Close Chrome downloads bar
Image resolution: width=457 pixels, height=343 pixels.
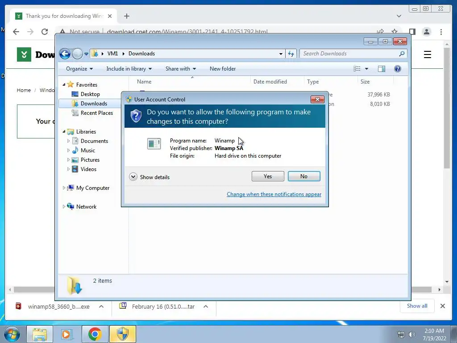(442, 306)
